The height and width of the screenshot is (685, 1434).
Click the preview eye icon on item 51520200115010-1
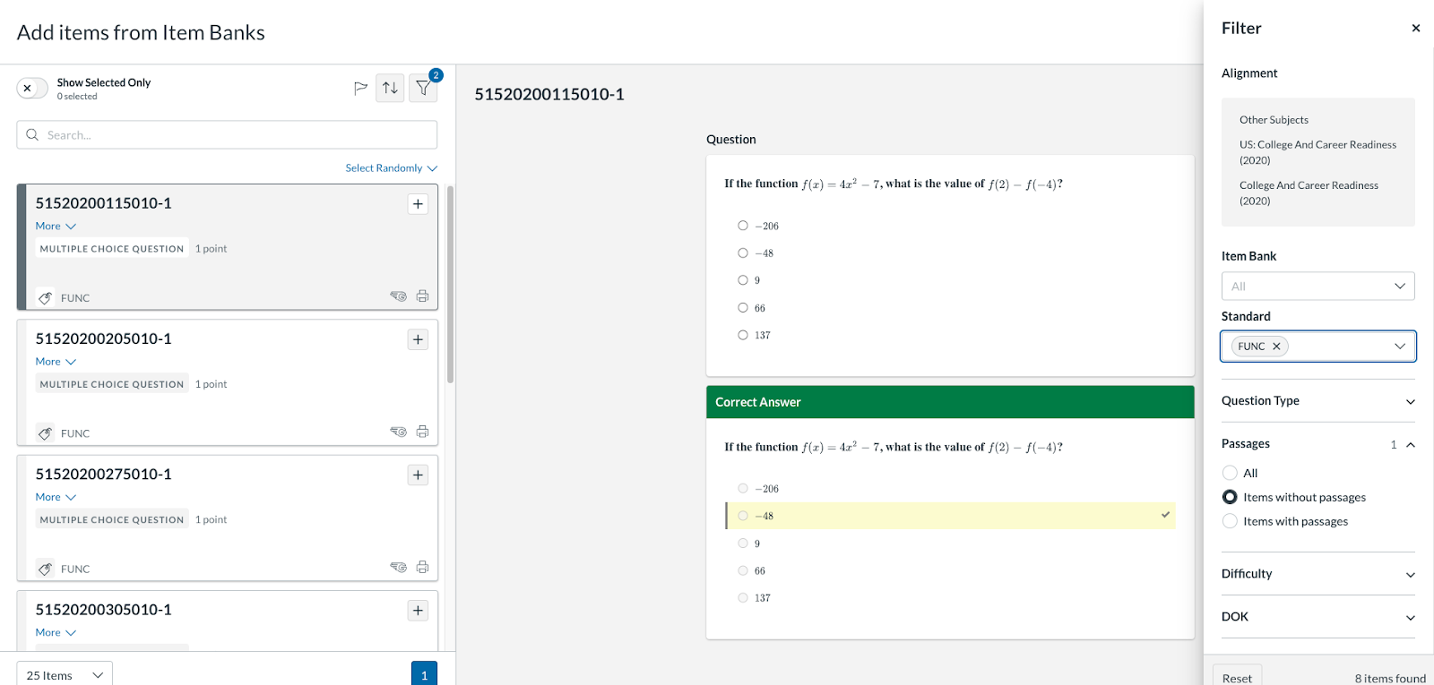[399, 296]
